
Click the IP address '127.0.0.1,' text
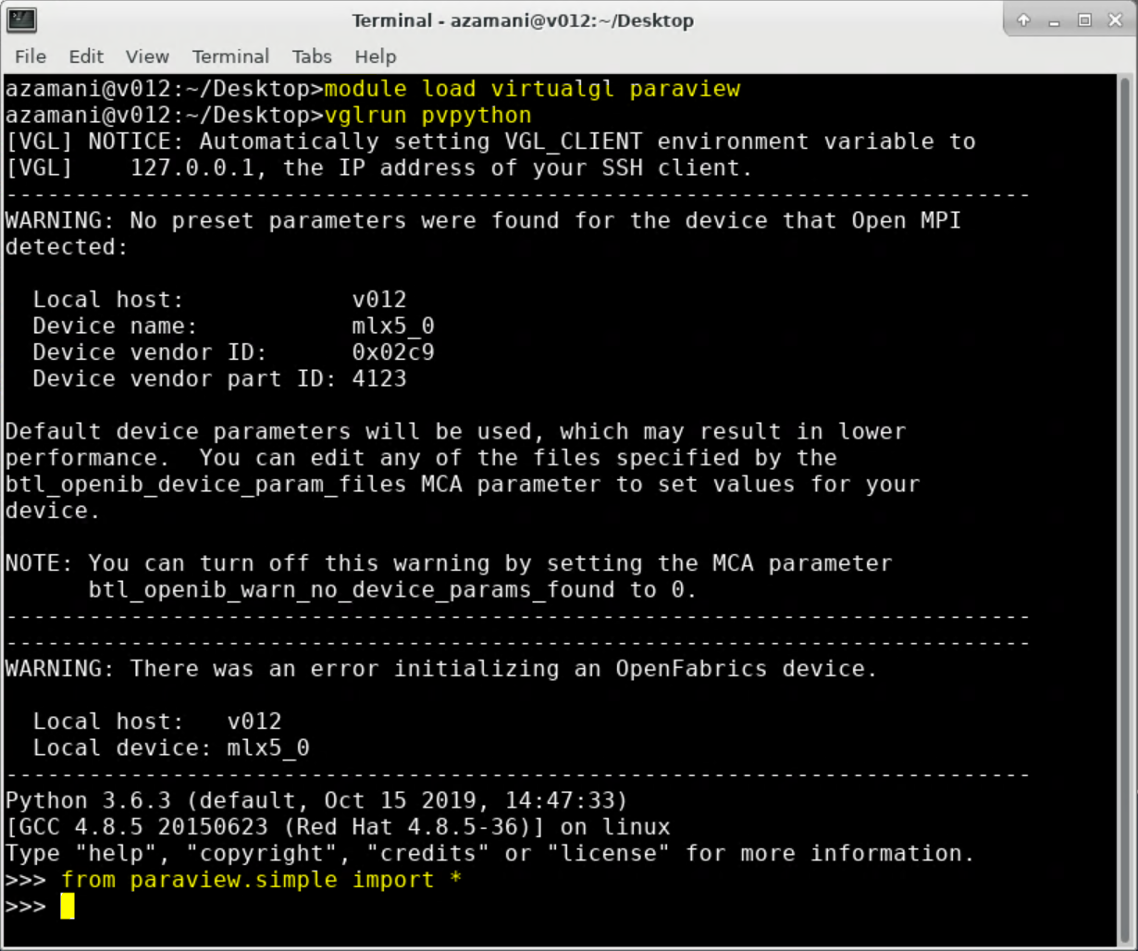(199, 168)
